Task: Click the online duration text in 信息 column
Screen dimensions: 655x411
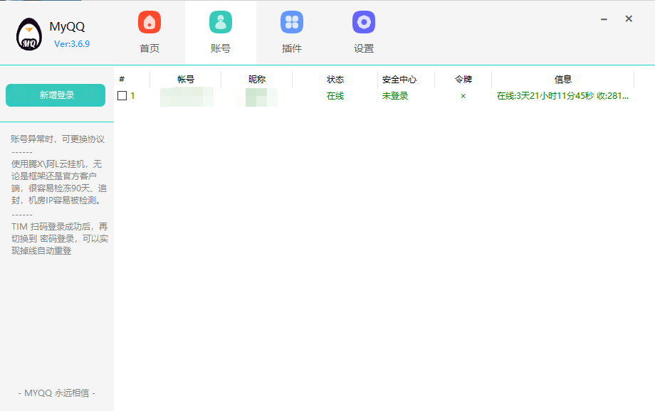Action: pos(563,96)
